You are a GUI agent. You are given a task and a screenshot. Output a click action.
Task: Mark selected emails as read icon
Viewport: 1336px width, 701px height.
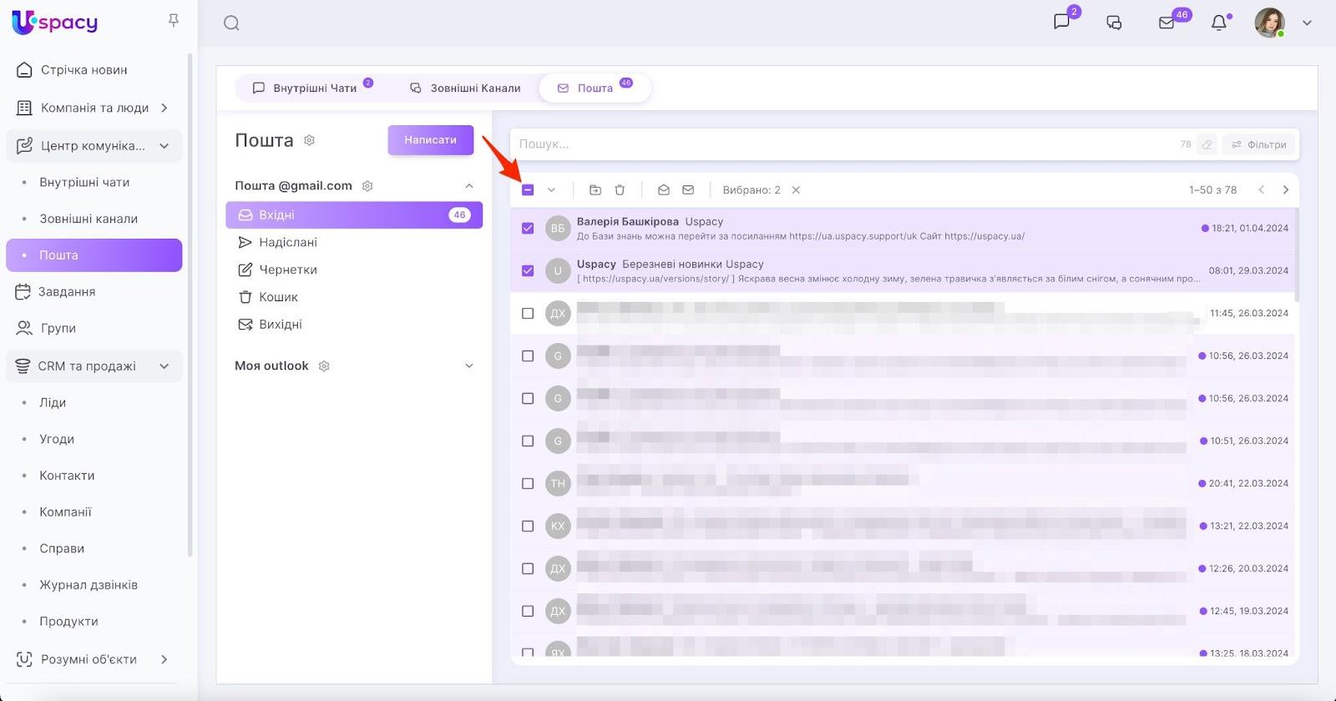664,190
